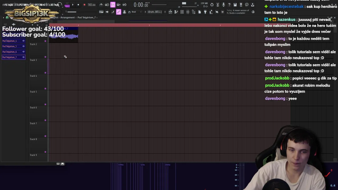Viewport: 338px width, 190px height.
Task: Open the help question mark icon
Action: (x=229, y=5)
